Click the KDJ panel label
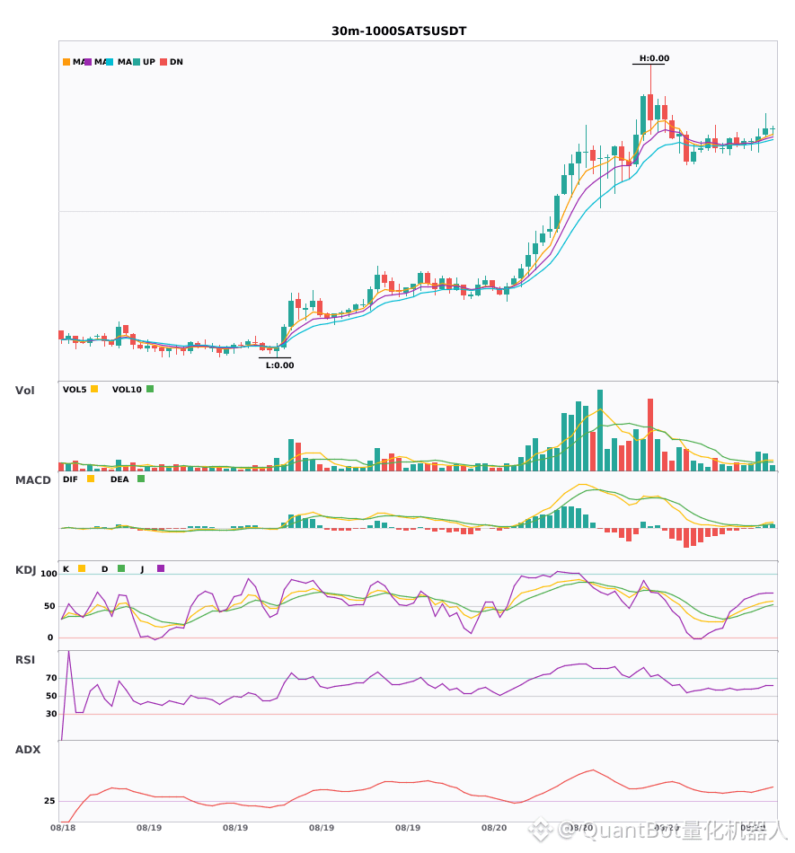The width and height of the screenshot is (795, 853). [25, 570]
